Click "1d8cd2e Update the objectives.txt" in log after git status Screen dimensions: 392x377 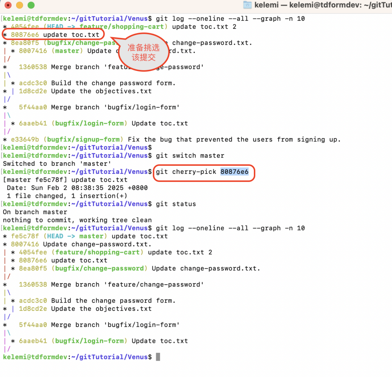point(85,309)
